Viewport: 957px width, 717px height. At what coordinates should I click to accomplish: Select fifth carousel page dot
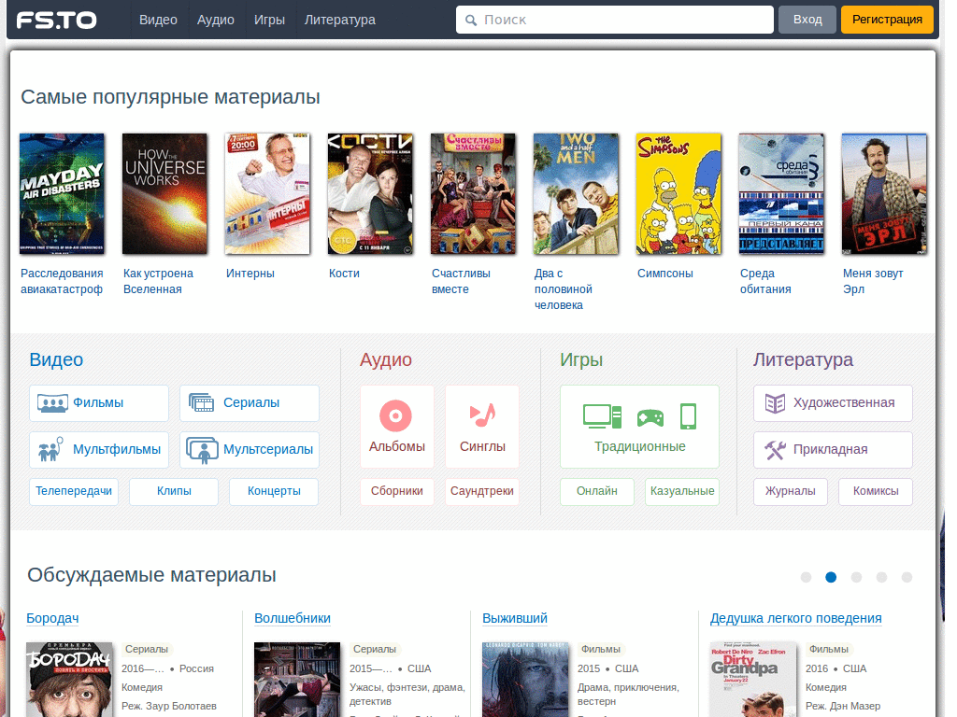(x=907, y=577)
